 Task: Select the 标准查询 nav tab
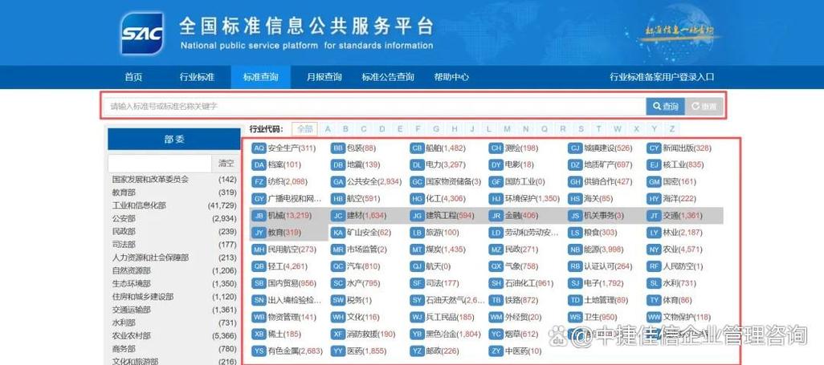pyautogui.click(x=261, y=77)
